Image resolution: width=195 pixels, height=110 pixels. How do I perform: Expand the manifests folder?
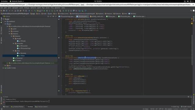[x=5, y=22]
